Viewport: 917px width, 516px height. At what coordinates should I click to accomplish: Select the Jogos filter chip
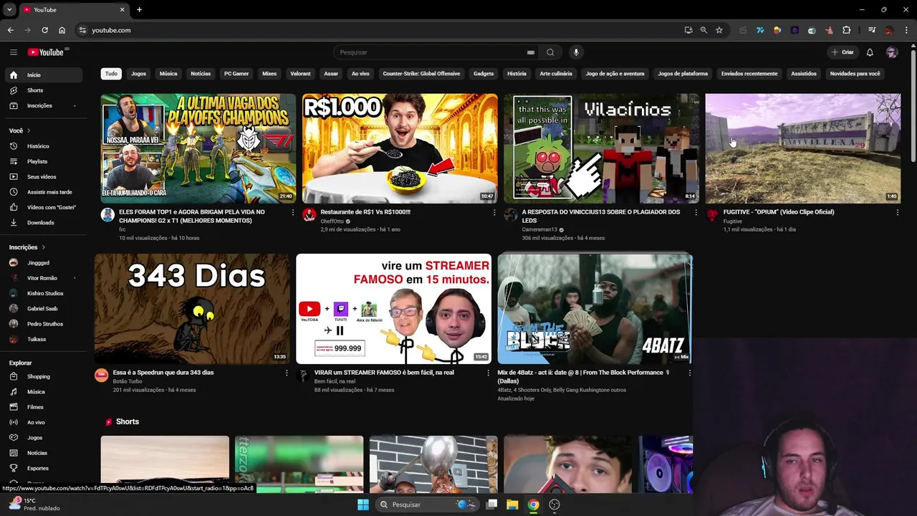[x=138, y=73]
